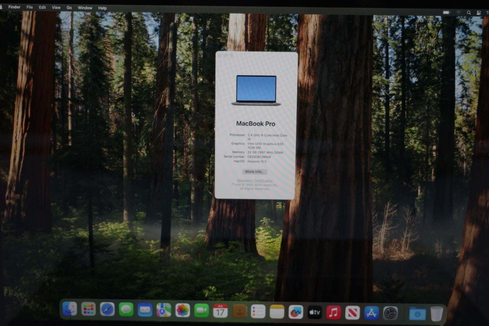This screenshot has width=489, height=326.
Task: Click the battery status icon in menu bar
Action: coord(447,13)
